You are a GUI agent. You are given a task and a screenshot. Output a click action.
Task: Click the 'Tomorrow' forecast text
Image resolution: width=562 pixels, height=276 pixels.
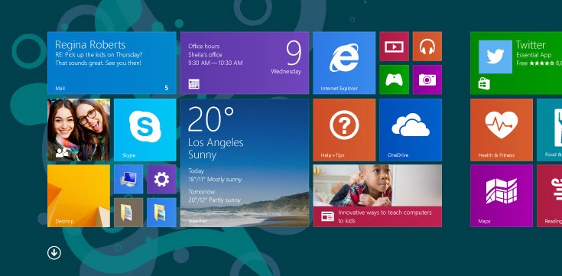click(201, 192)
